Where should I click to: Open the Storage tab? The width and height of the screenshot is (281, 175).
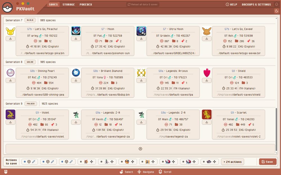pos(69,4)
